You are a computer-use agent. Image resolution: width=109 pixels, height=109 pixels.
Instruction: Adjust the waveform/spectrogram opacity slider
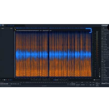[5, 80]
